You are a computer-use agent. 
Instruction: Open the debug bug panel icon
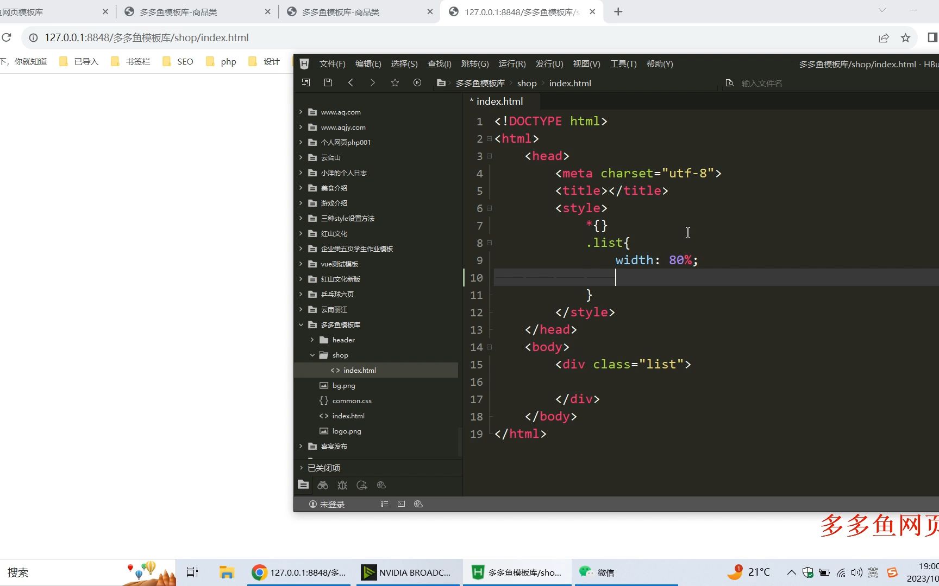342,485
